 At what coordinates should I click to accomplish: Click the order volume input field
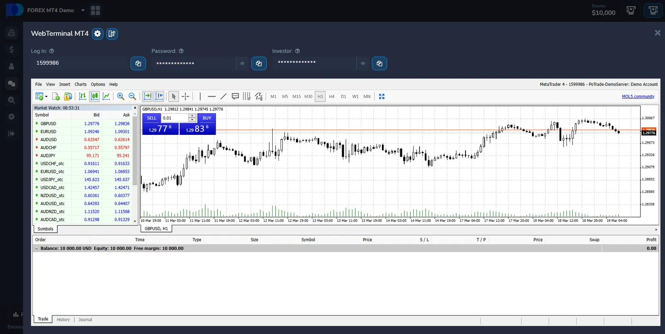(x=175, y=118)
